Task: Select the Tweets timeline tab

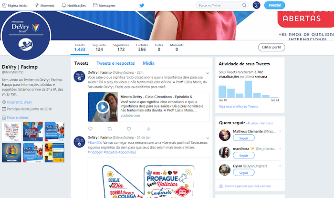Action: coord(82,63)
